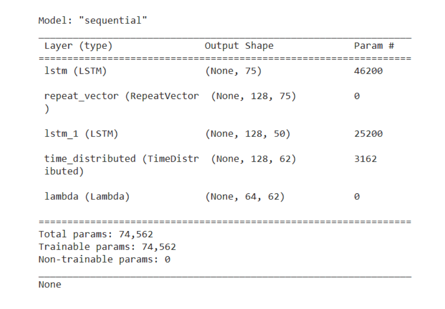Click the "Total params: 74,562" line
The width and height of the screenshot is (445, 309).
coord(96,234)
